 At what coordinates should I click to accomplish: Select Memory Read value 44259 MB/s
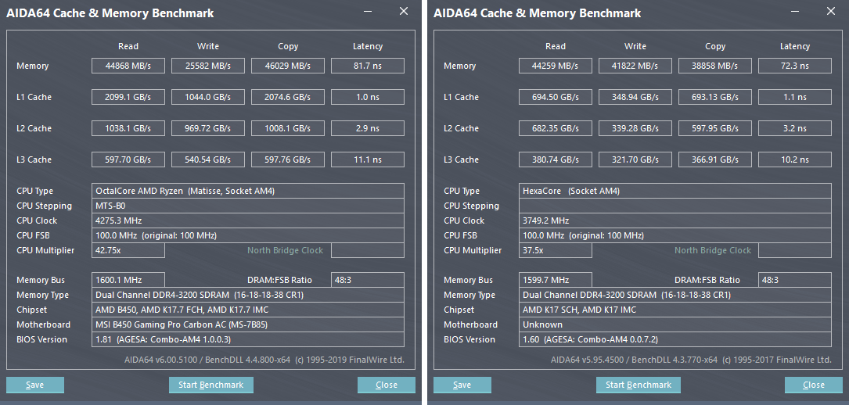556,66
